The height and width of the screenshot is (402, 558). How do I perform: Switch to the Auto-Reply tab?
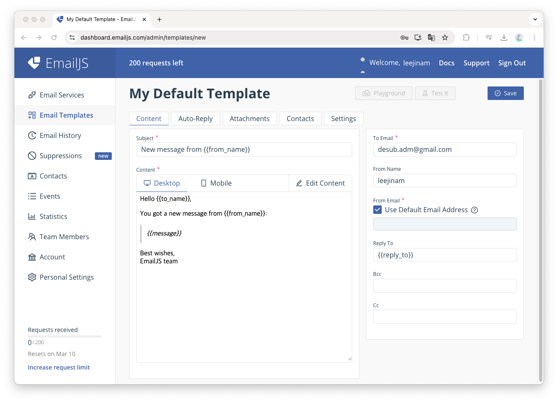[195, 119]
